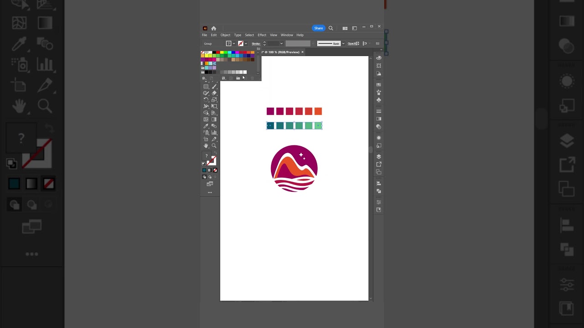
Task: Open the Help menu
Action: (300, 35)
